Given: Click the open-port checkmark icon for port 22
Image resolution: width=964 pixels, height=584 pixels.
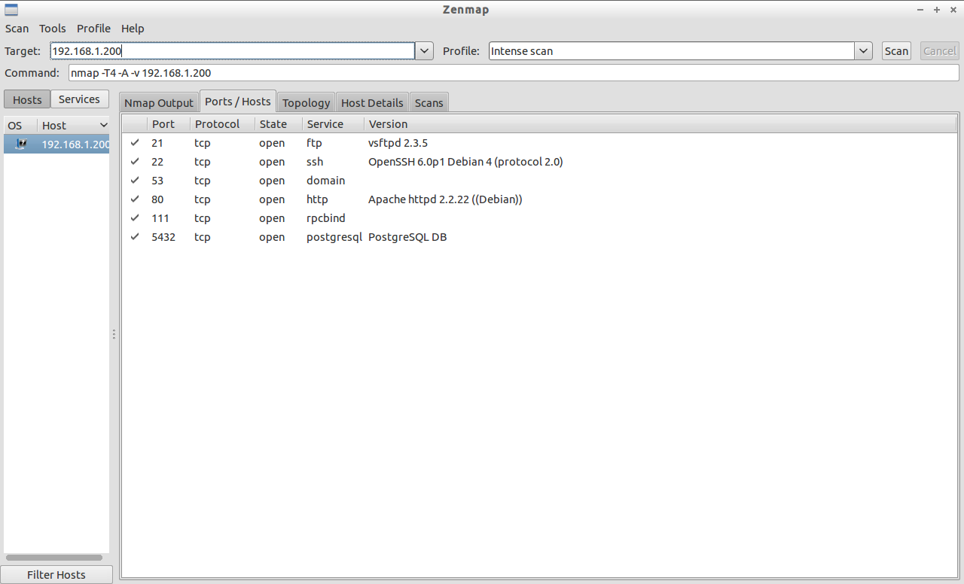Looking at the screenshot, I should coord(135,161).
